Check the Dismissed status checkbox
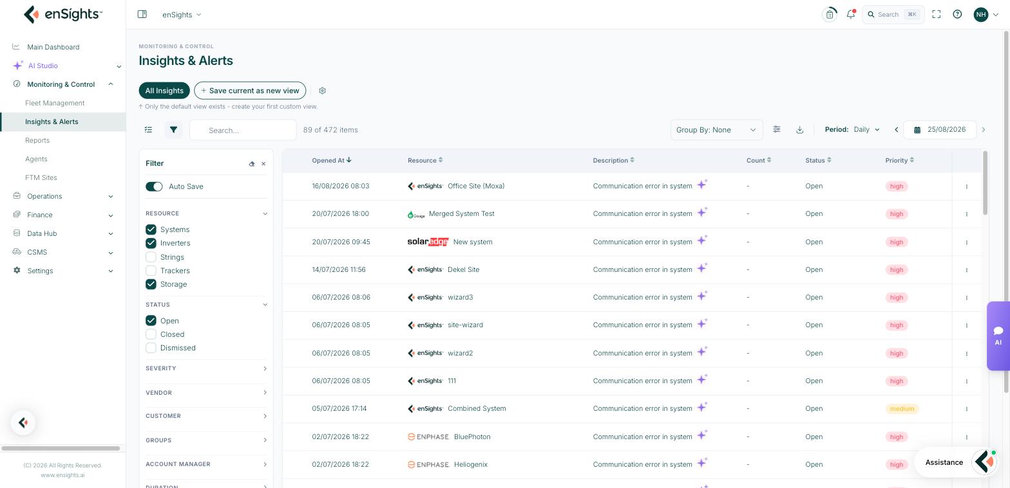 [x=151, y=348]
